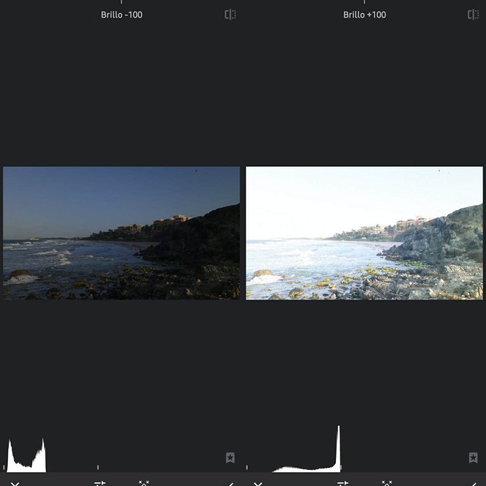The height and width of the screenshot is (486, 486).
Task: Apply auto-adjust magic wand in Brillo +100 screen
Action: pos(387,483)
